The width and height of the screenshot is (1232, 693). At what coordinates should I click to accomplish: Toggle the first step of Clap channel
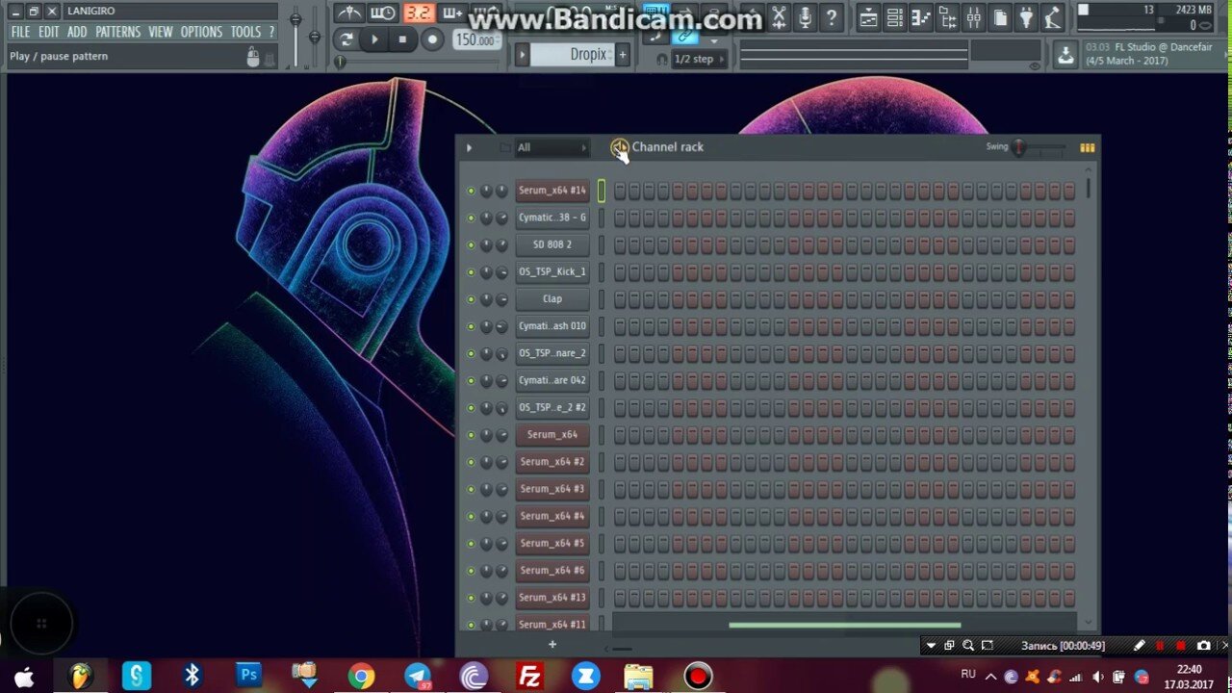click(620, 299)
